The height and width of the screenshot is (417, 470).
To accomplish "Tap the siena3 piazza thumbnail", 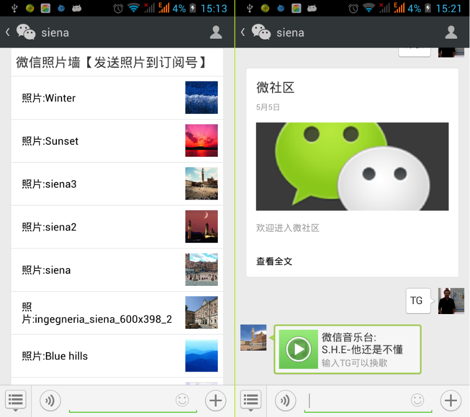I will point(202,183).
